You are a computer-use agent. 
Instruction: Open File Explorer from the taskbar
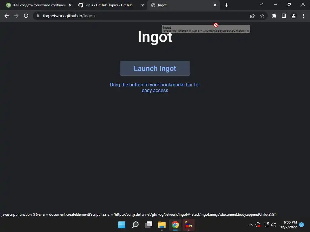(x=162, y=225)
